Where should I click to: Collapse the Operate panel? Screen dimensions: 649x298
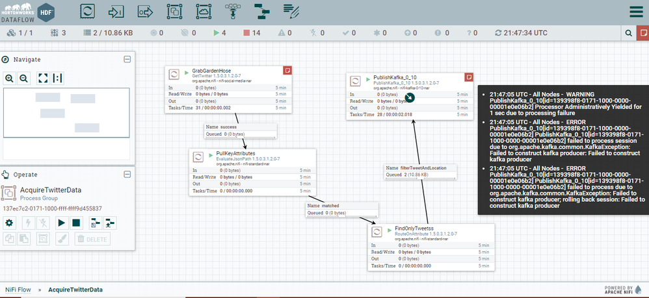127,175
